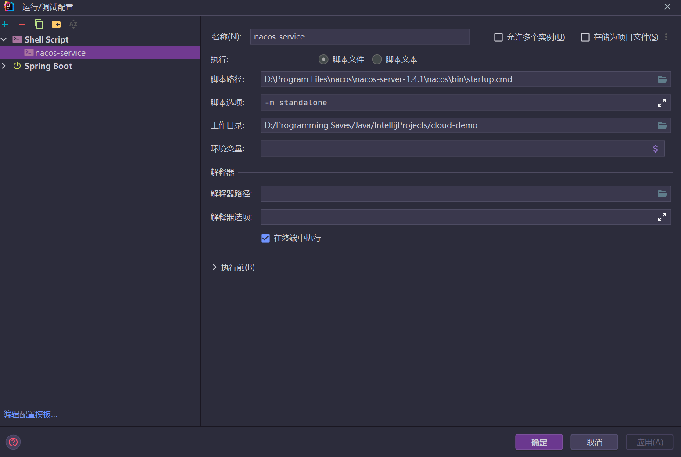Select the Spring Boot label in the tree
Image resolution: width=681 pixels, height=457 pixels.
coord(48,66)
